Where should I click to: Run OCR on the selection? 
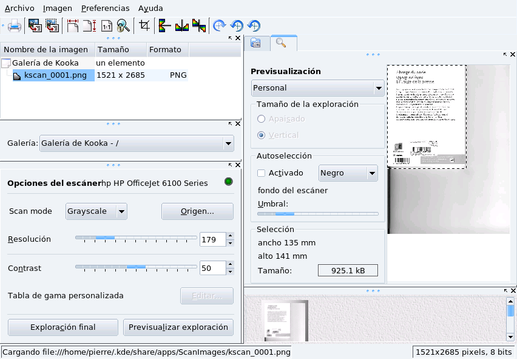(52, 26)
